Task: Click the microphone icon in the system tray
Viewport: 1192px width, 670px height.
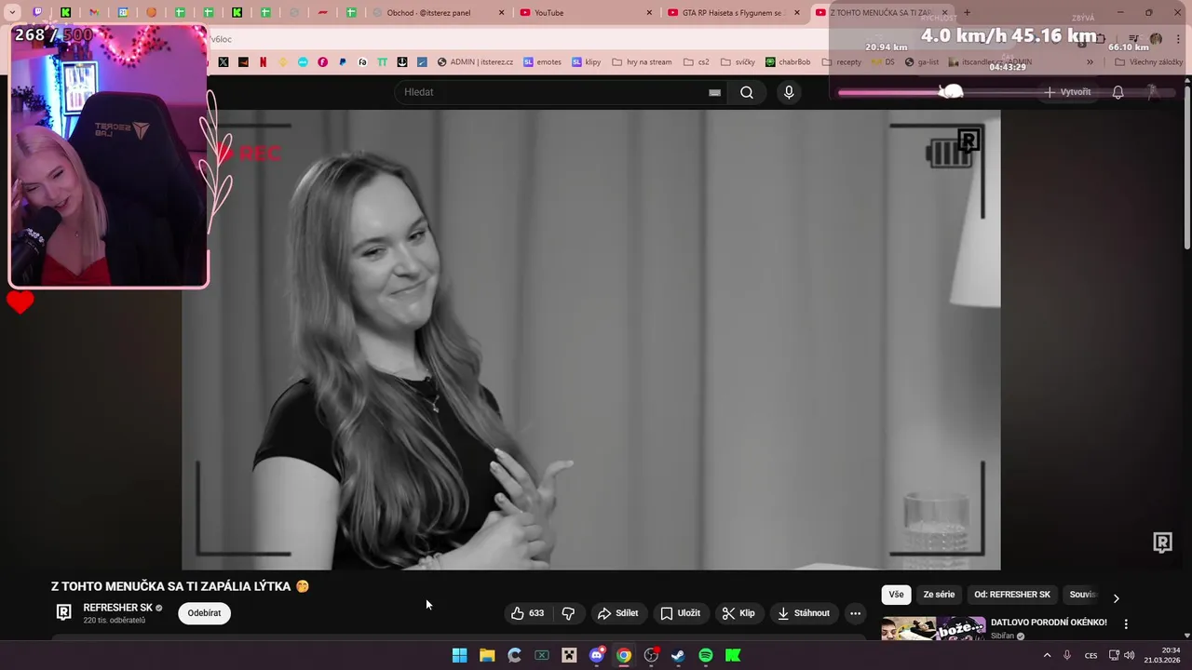Action: (x=1067, y=655)
